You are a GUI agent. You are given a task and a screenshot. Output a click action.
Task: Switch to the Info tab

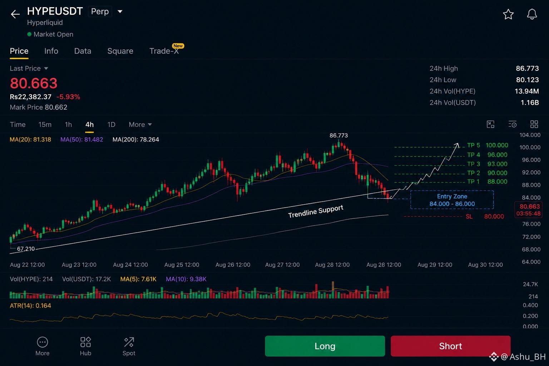51,51
